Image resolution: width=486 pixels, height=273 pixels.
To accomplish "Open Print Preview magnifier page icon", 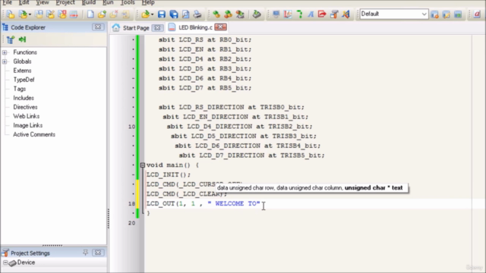I will point(185,14).
